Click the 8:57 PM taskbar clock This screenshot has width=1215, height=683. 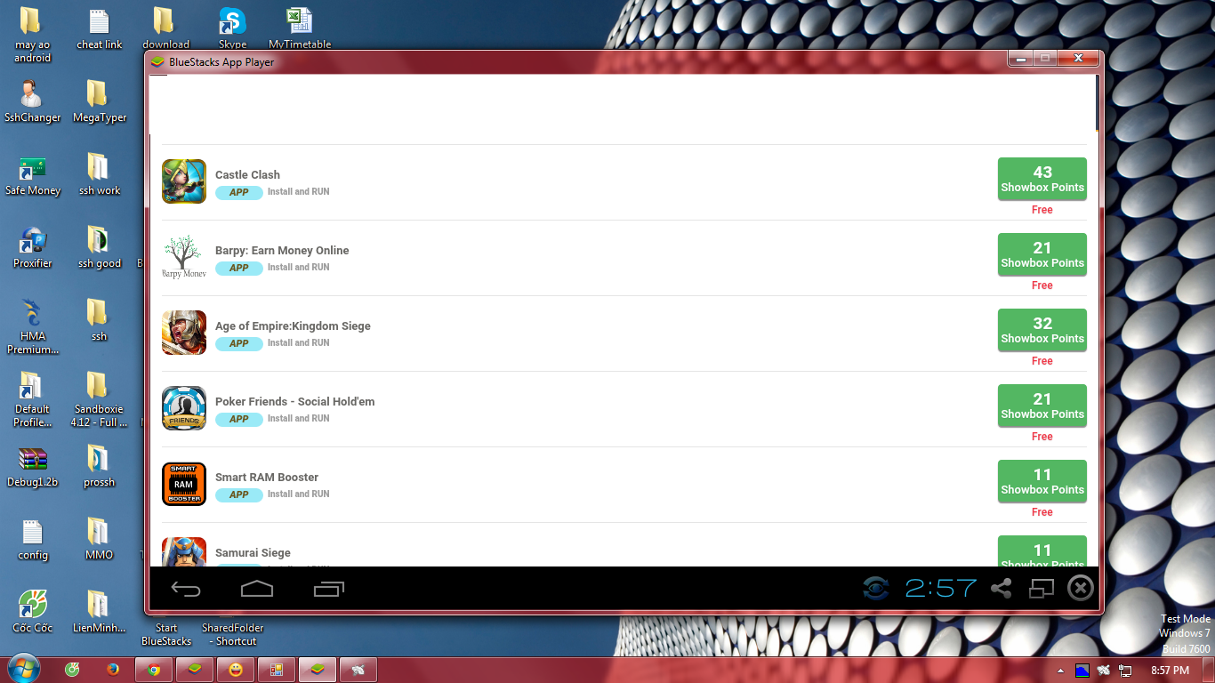[x=1170, y=671]
